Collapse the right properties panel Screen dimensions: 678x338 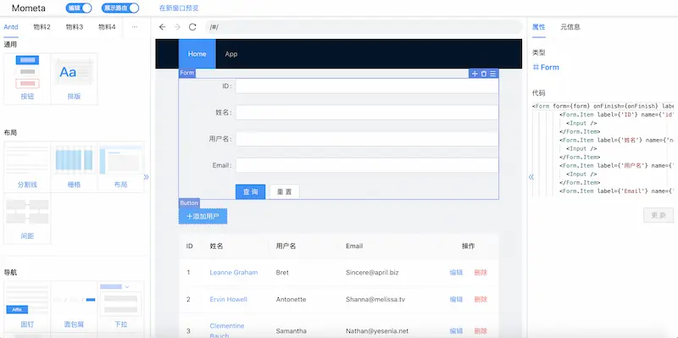(531, 177)
